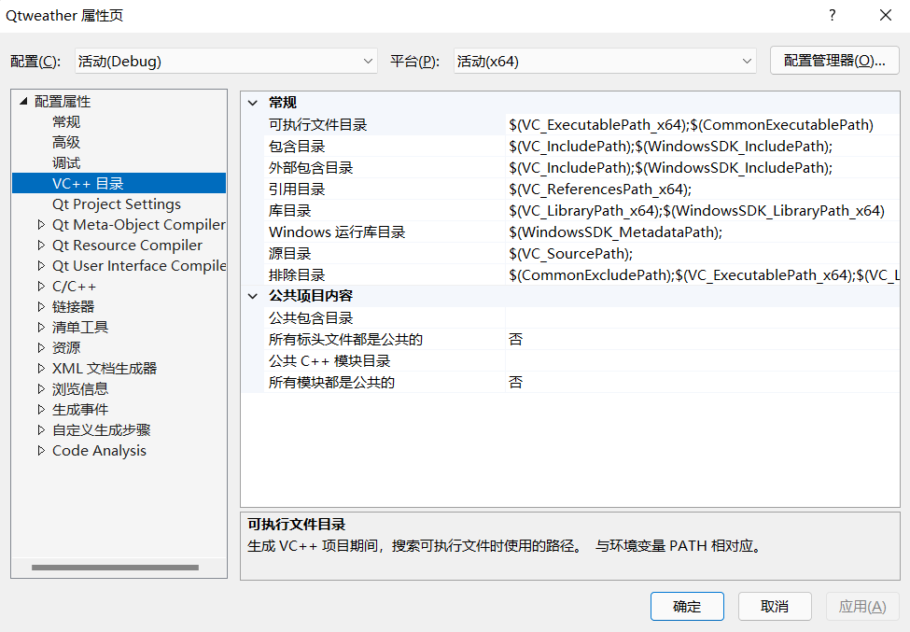
Task: Select the 公共包含目录 property row
Action: click(582, 318)
